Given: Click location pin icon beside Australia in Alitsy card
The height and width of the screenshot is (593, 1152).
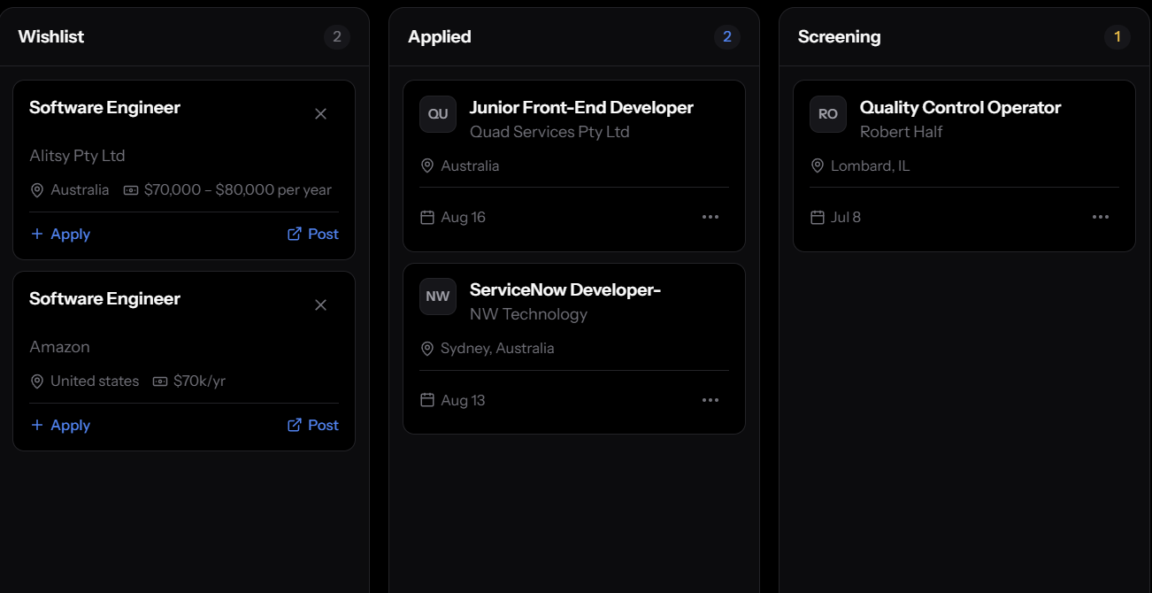Looking at the screenshot, I should coord(37,190).
